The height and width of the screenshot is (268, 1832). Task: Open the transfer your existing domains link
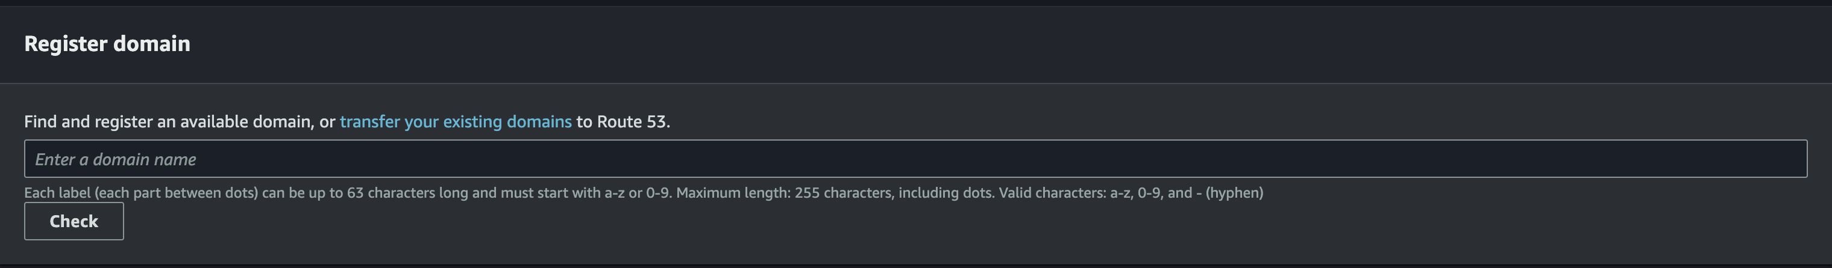pyautogui.click(x=455, y=122)
